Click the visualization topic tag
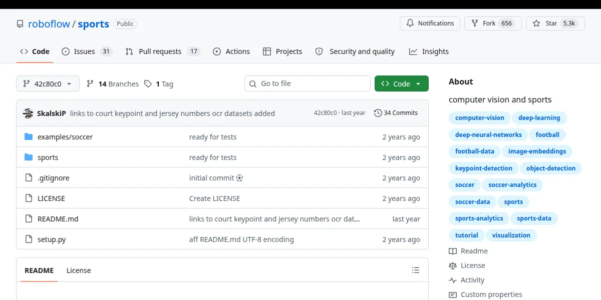The width and height of the screenshot is (601, 300). coord(511,235)
